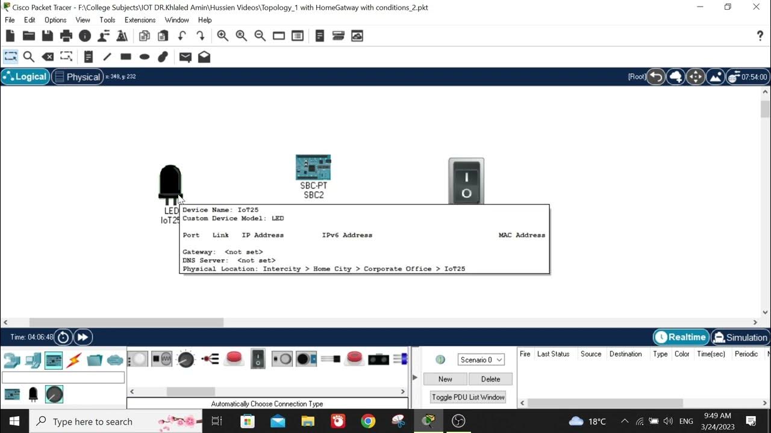Pick the red push button component
Viewport: 771px width, 433px height.
coord(234,359)
